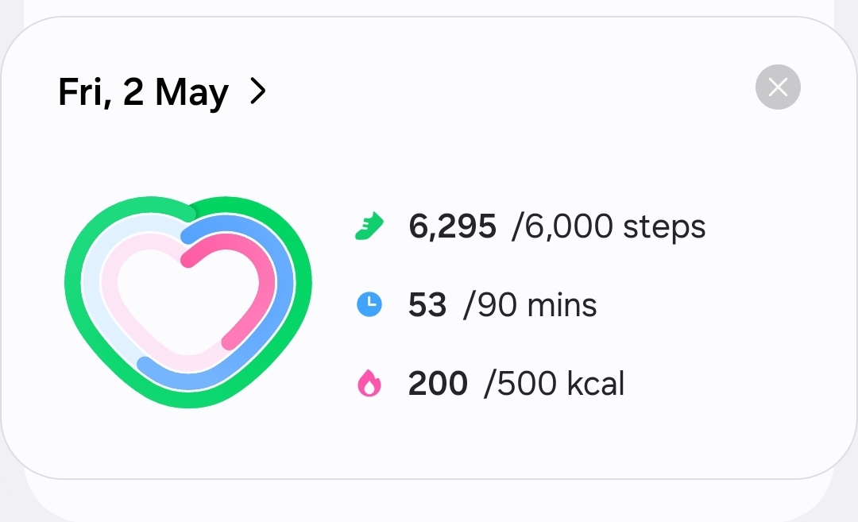Screen dimensions: 858x522
Task: Click the background card behind the activity panel
Action: tap(429, 499)
